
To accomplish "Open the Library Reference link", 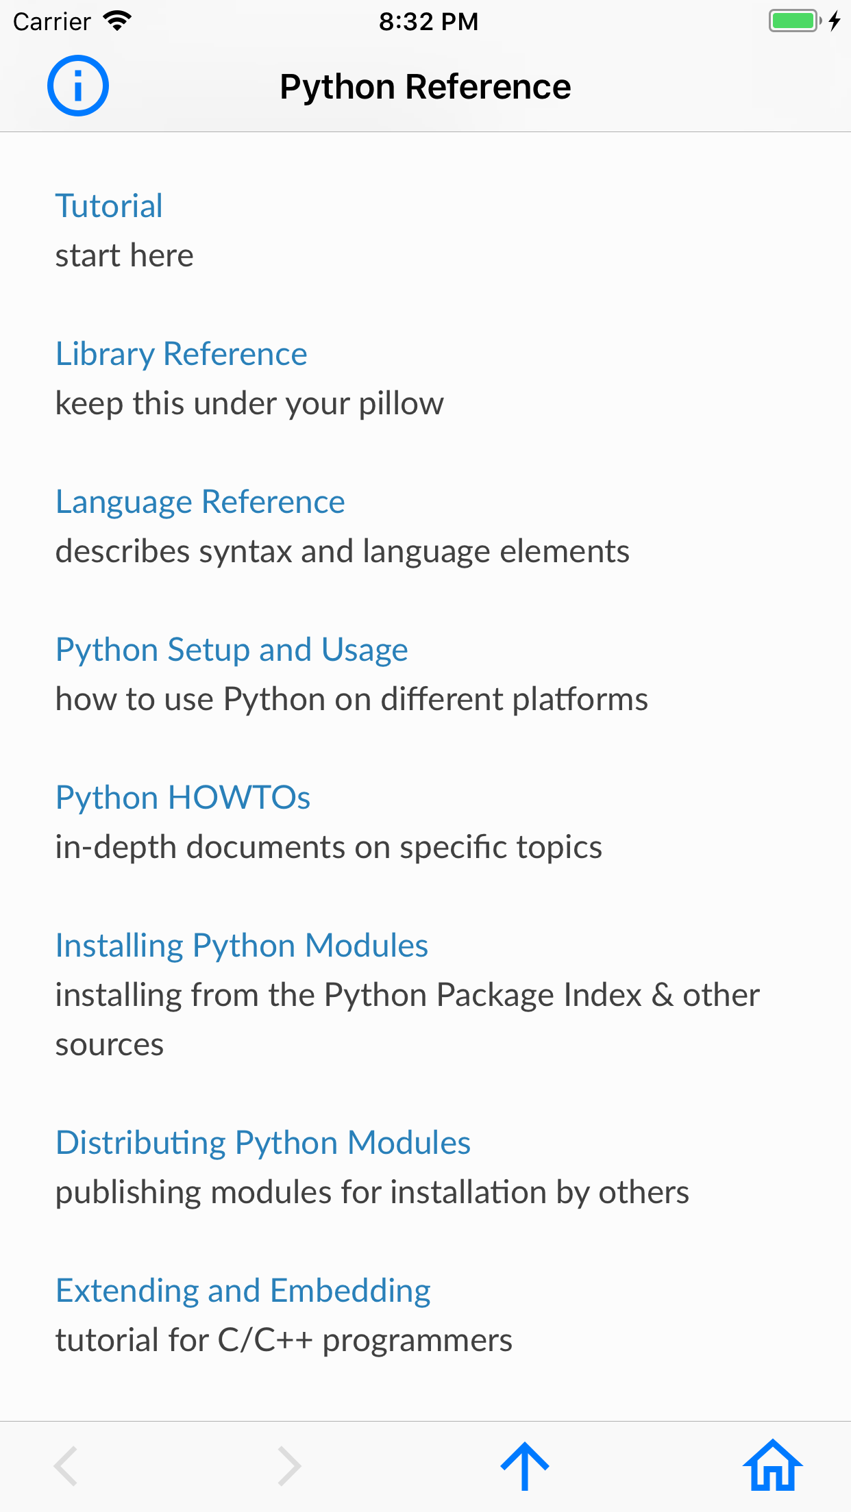I will click(182, 354).
